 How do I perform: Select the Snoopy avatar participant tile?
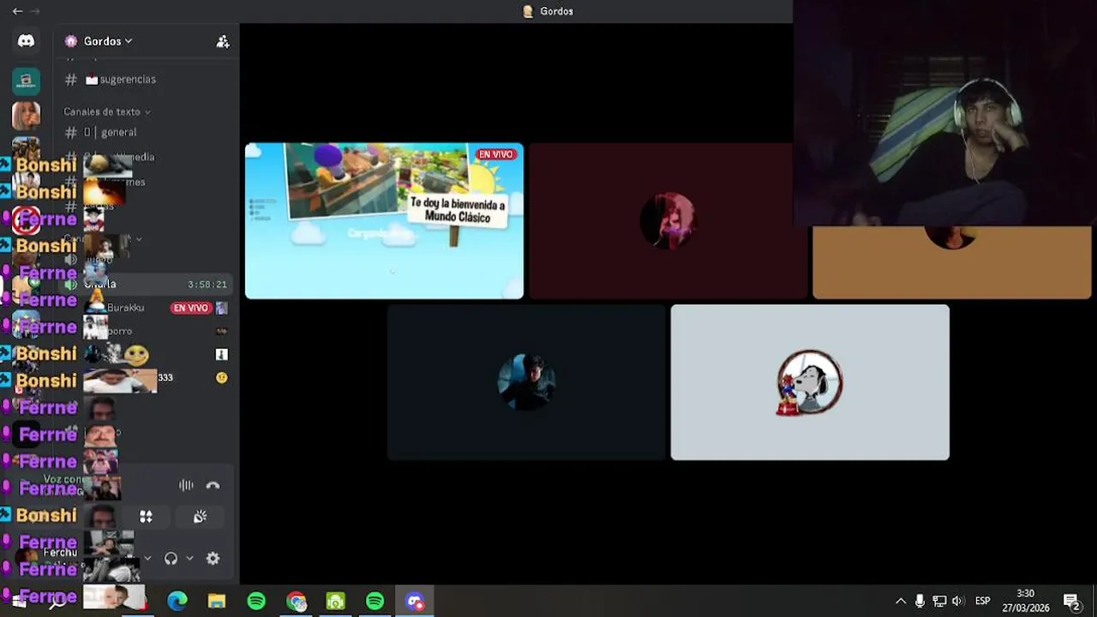point(810,382)
